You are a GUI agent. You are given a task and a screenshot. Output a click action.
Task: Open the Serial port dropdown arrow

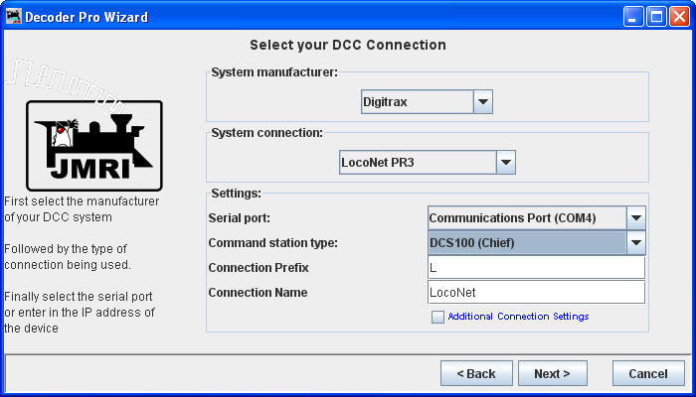(636, 217)
